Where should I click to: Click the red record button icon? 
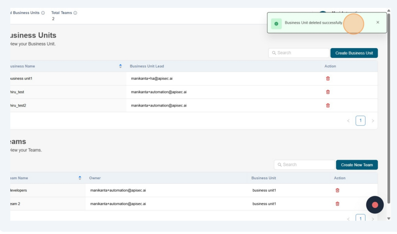coord(375,205)
